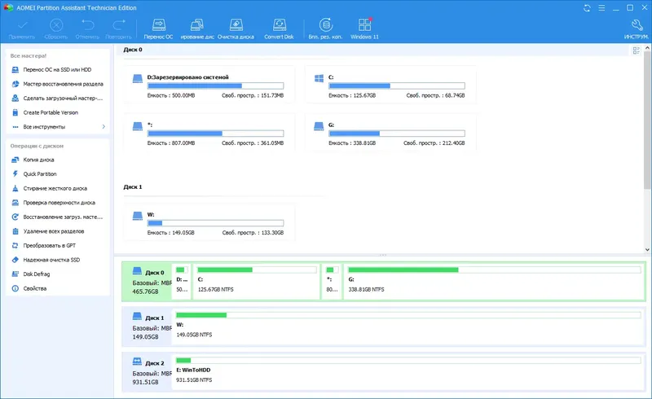Click the *: block on Диск 0 map
This screenshot has width=652, height=399.
coord(332,282)
